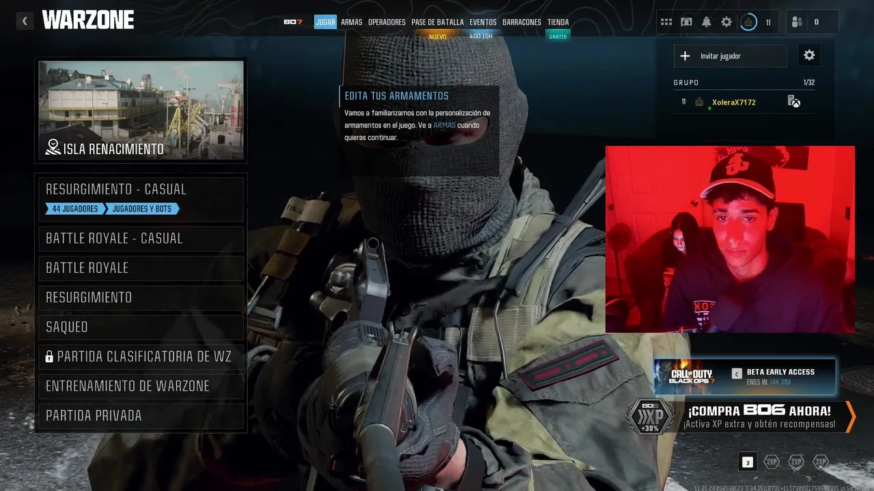
Task: Click the Xbox platform icon beside XoleraX7172
Action: click(x=794, y=102)
